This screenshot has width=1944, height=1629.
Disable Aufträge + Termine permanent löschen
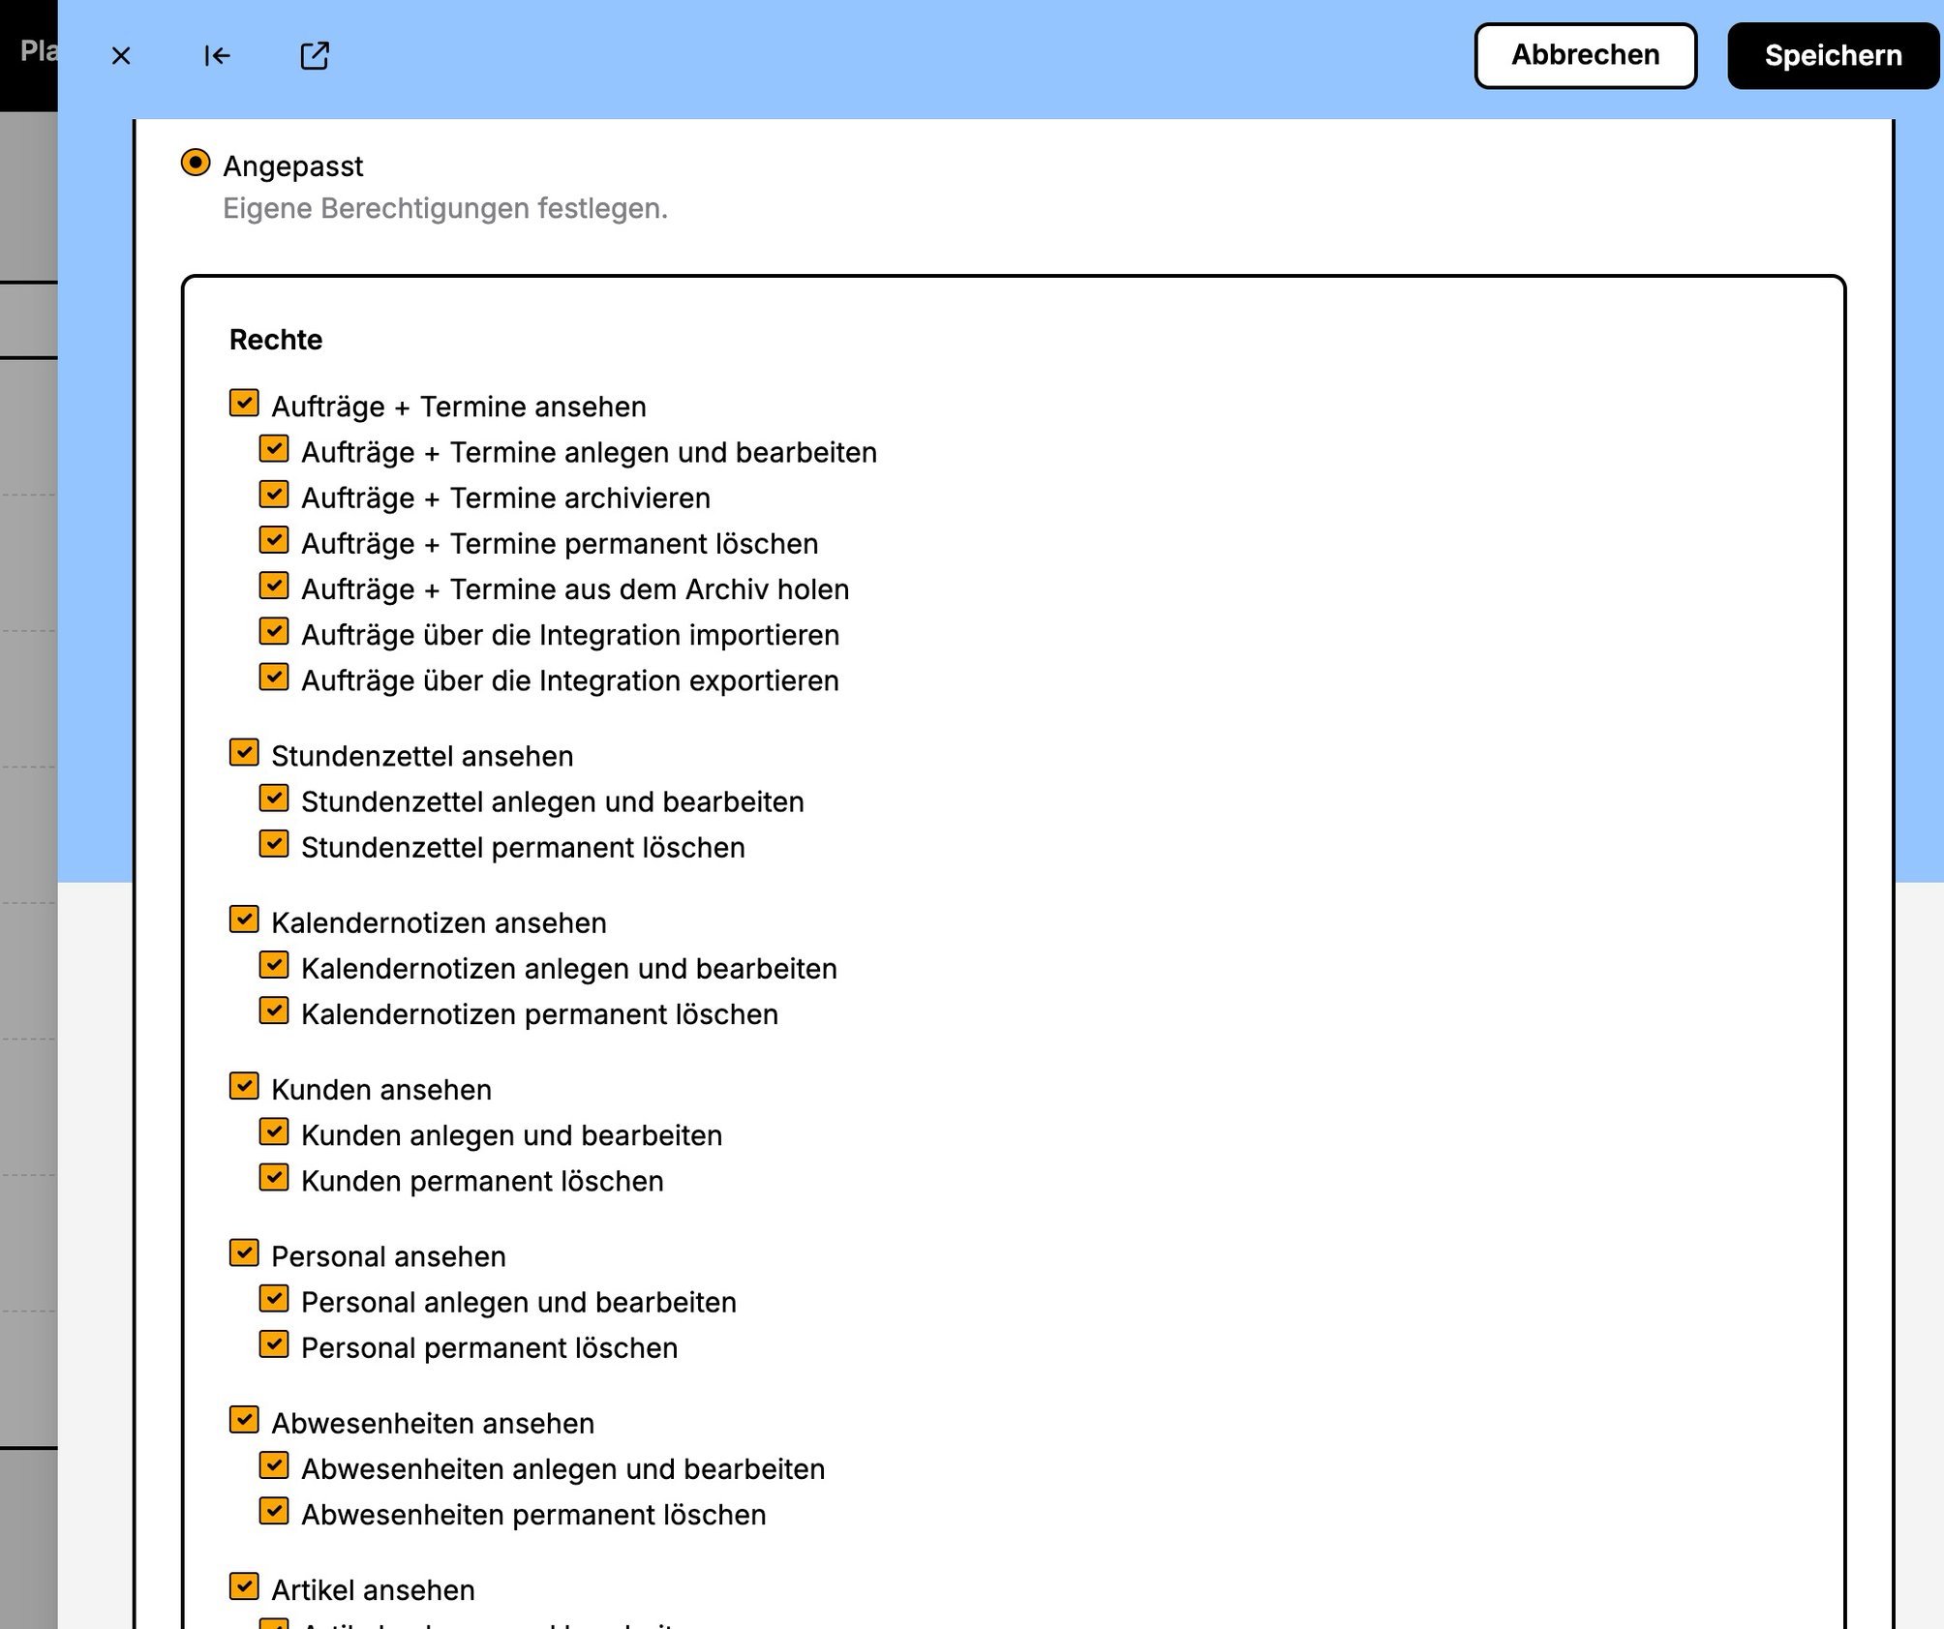point(274,540)
